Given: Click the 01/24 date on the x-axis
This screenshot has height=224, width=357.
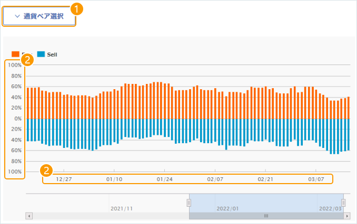Looking at the screenshot, I should point(165,179).
